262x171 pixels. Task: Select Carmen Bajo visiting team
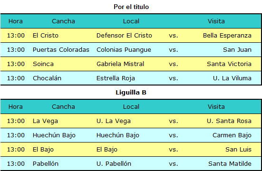click(x=232, y=135)
